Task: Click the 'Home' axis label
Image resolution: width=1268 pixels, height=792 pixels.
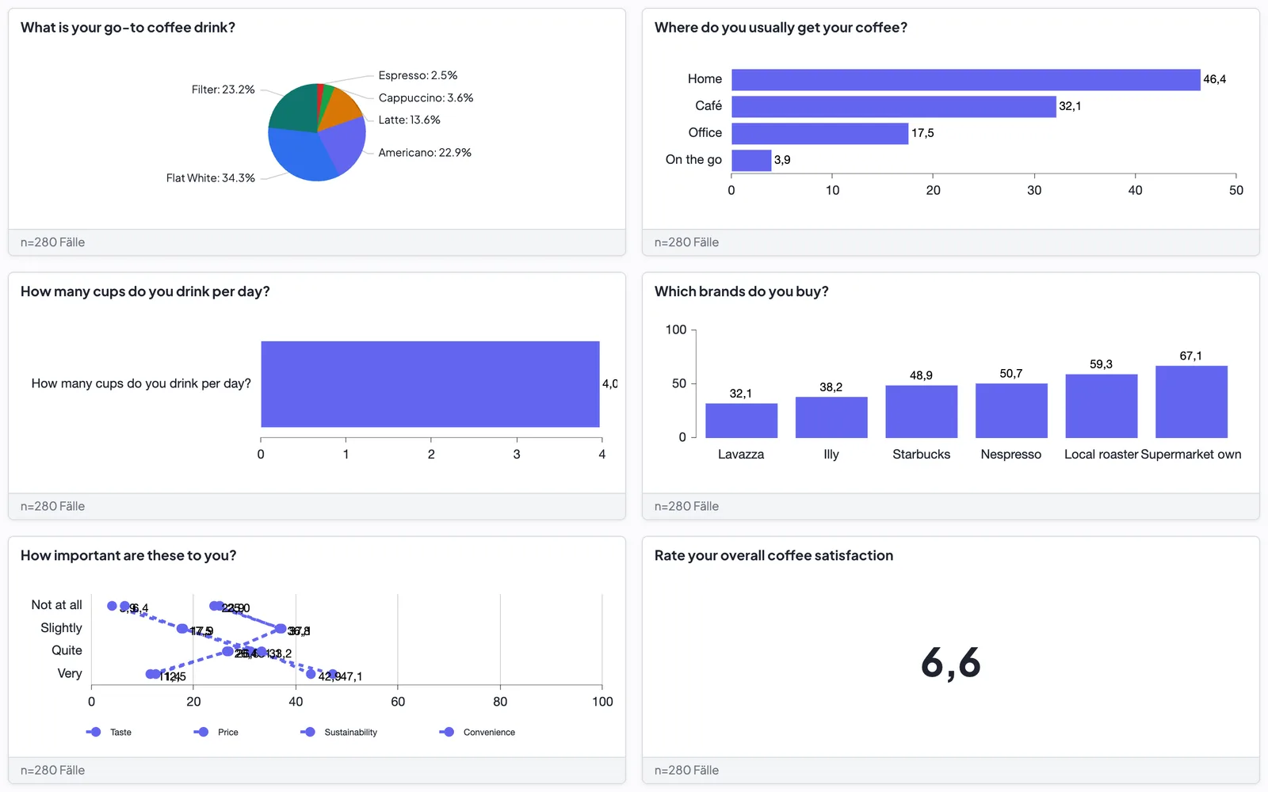Action: [705, 79]
